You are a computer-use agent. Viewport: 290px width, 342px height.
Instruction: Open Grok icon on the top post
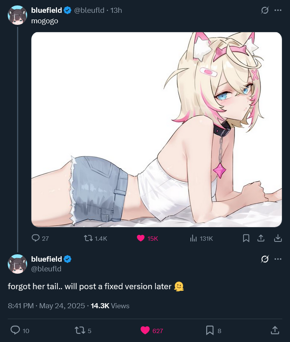pos(265,10)
